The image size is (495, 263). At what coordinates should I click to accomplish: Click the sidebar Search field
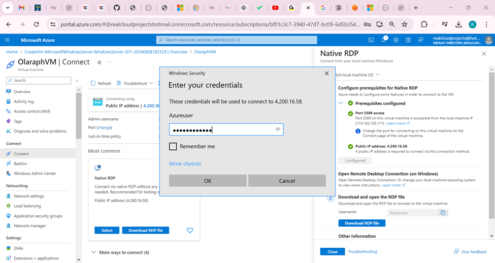[39, 81]
